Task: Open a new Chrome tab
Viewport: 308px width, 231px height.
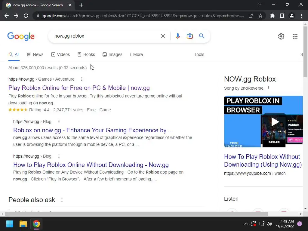Action: pyautogui.click(x=81, y=5)
